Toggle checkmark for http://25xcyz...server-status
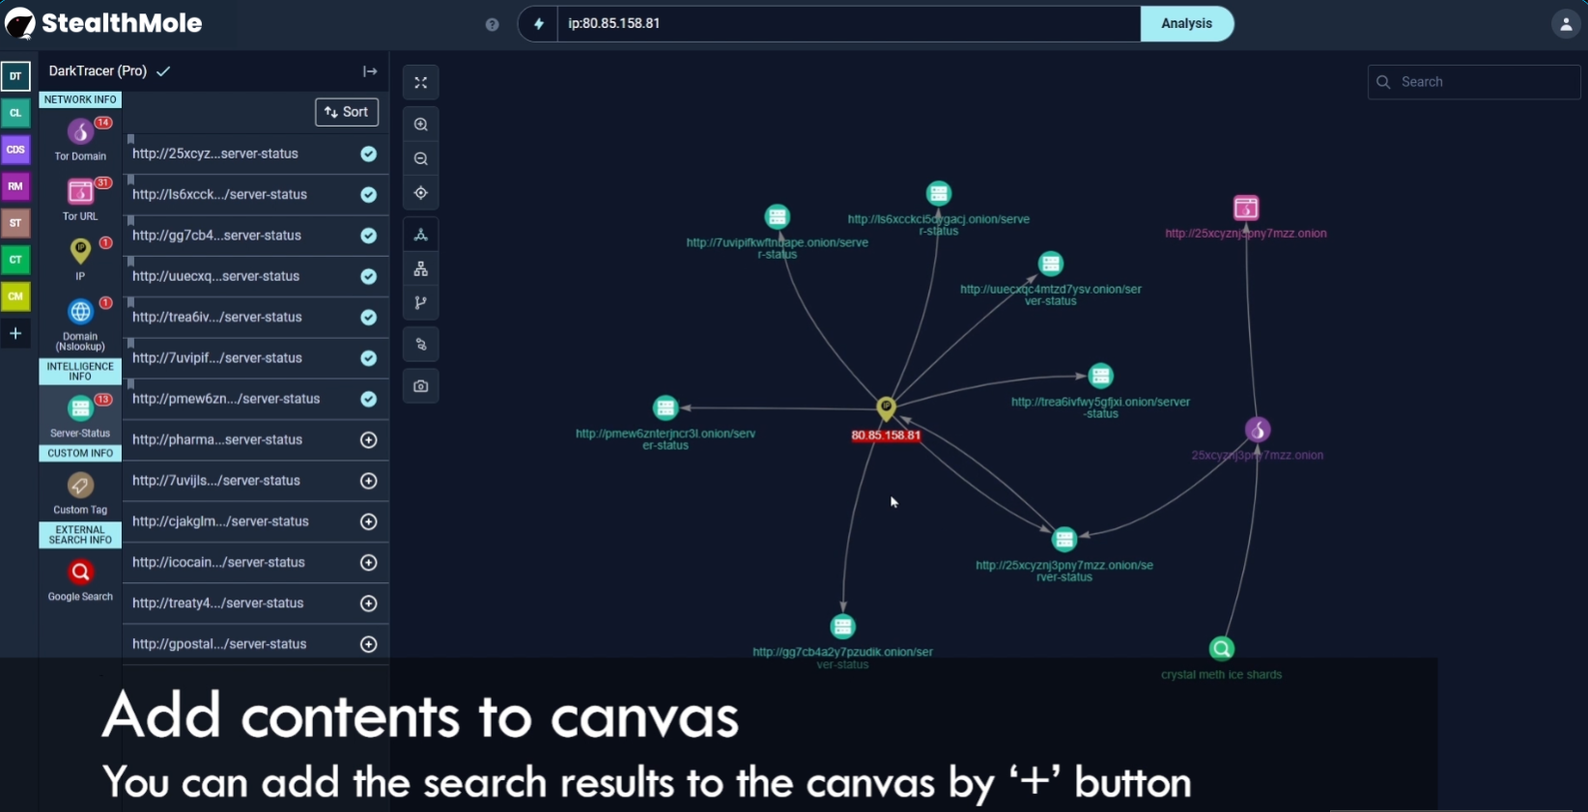This screenshot has width=1588, height=812. pyautogui.click(x=369, y=154)
